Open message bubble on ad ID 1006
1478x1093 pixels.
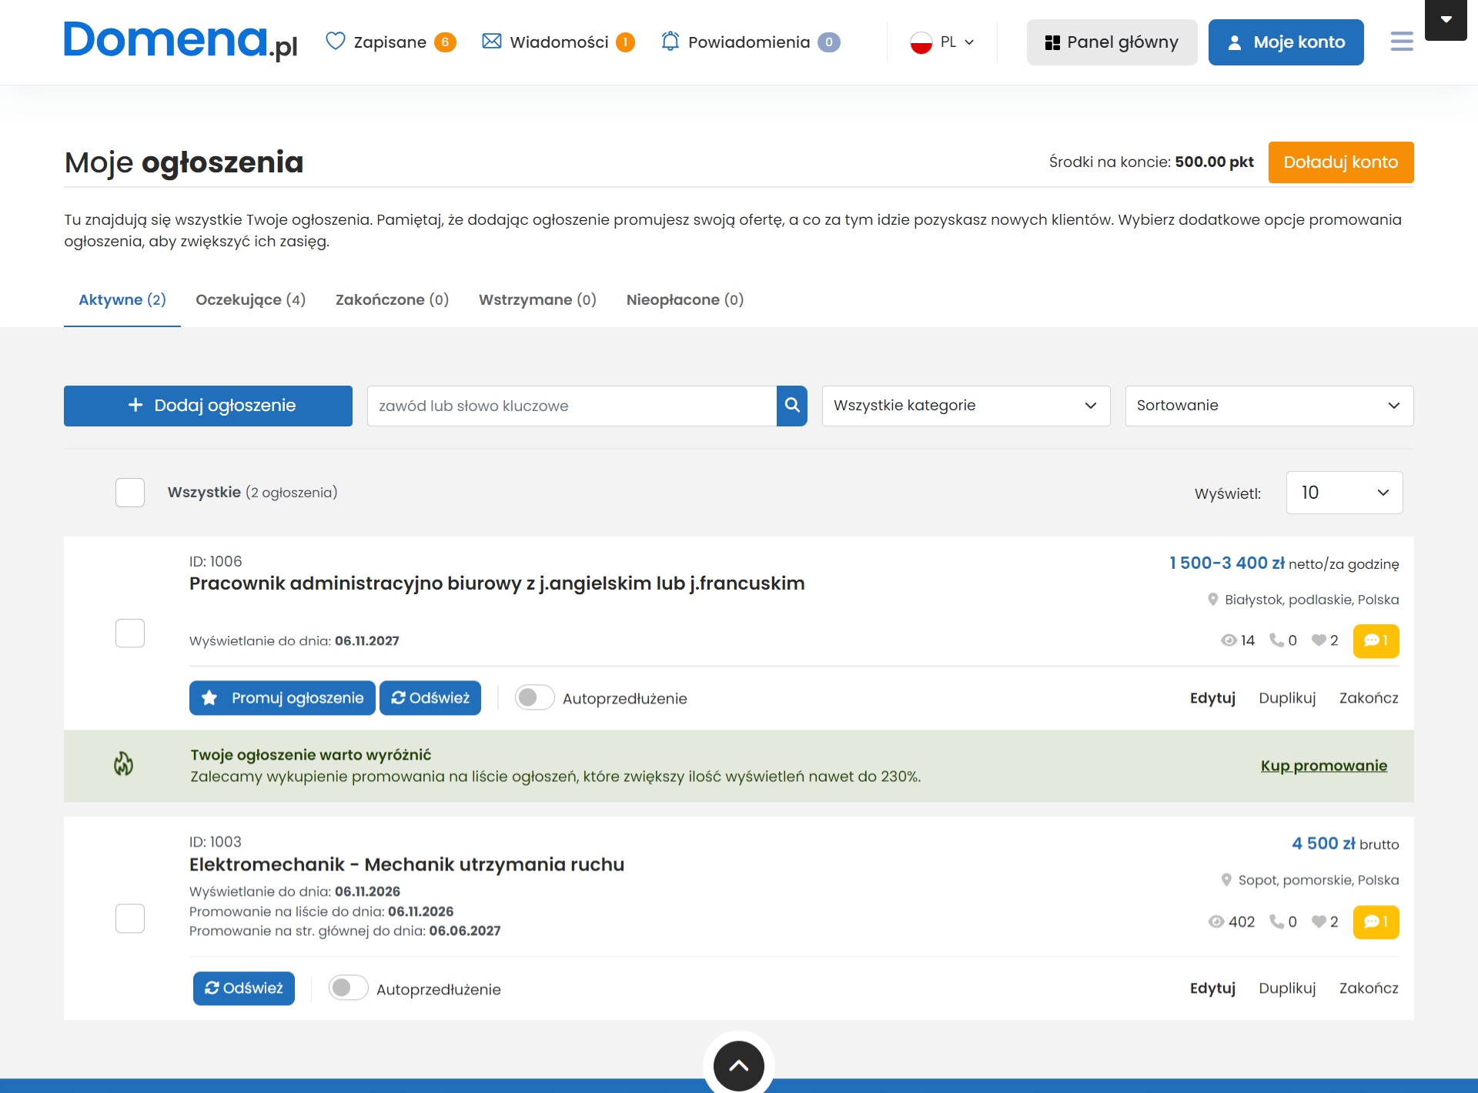click(1376, 640)
